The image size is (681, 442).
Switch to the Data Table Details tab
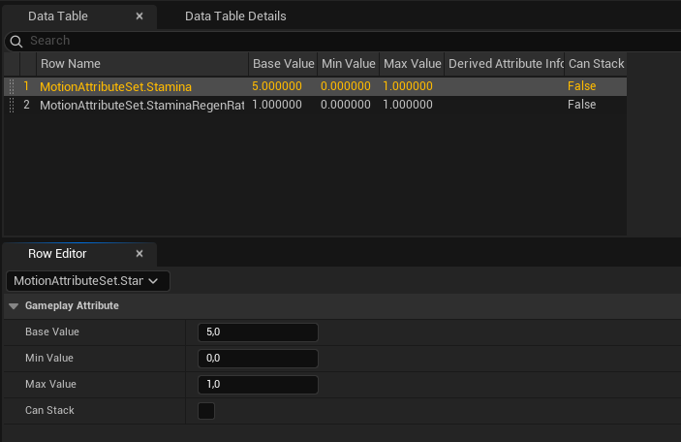click(235, 16)
